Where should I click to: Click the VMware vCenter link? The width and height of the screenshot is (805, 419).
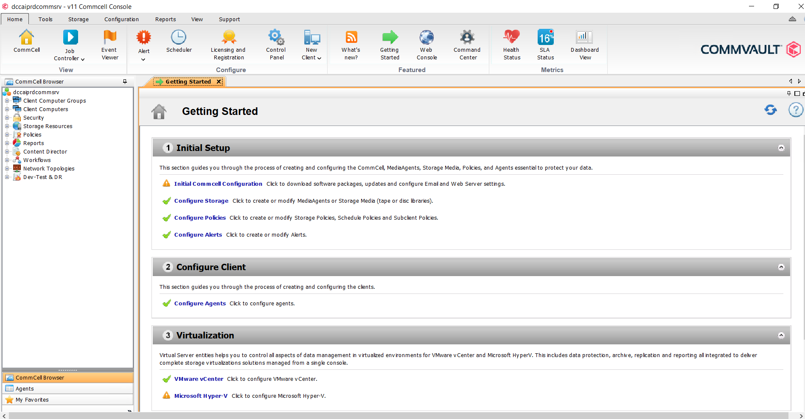point(199,379)
